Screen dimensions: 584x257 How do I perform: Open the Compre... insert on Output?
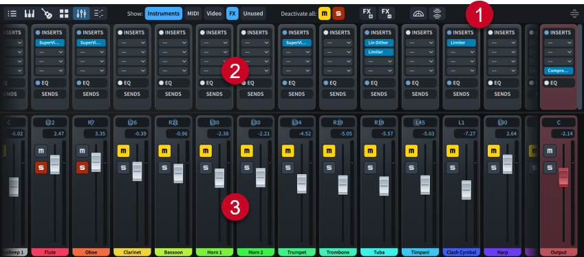[x=559, y=71]
